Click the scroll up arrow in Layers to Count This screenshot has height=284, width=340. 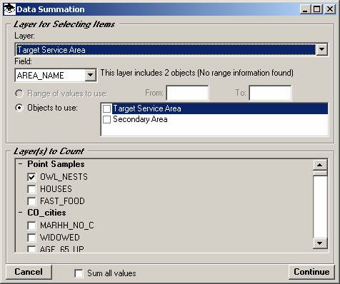[320, 165]
